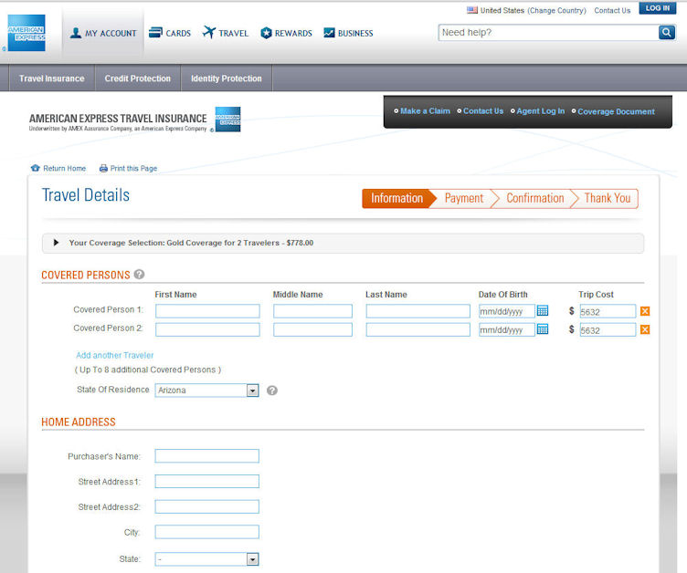Click Contact Us in top header
Viewport: 687px width, 573px height.
tap(612, 11)
